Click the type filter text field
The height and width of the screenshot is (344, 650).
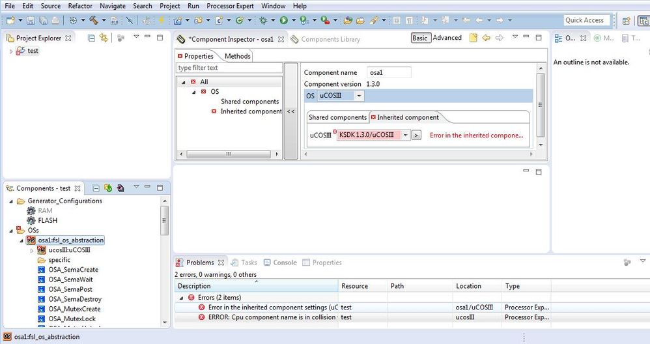pyautogui.click(x=229, y=68)
